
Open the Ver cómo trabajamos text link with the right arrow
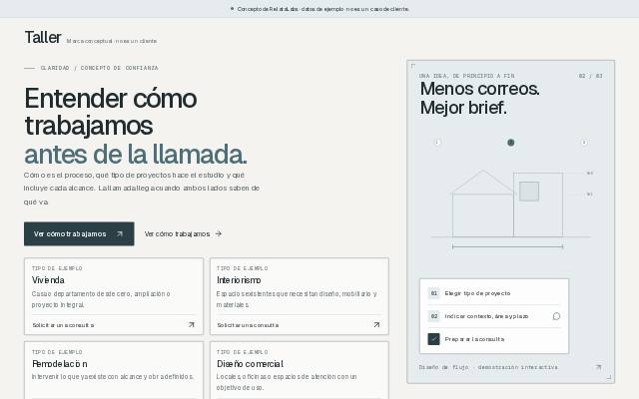pos(183,233)
